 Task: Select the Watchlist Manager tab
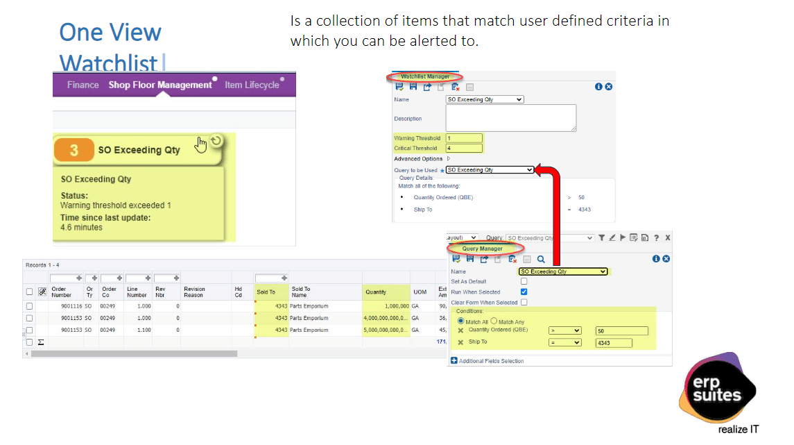click(425, 76)
